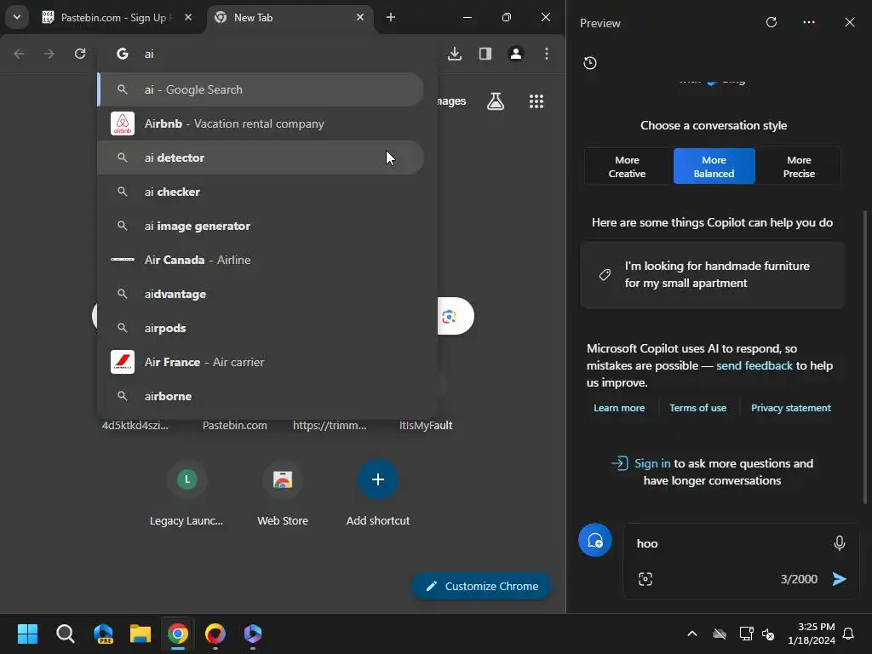Click the Copilot message box containing 'hoo'
This screenshot has height=654, width=872.
(729, 543)
